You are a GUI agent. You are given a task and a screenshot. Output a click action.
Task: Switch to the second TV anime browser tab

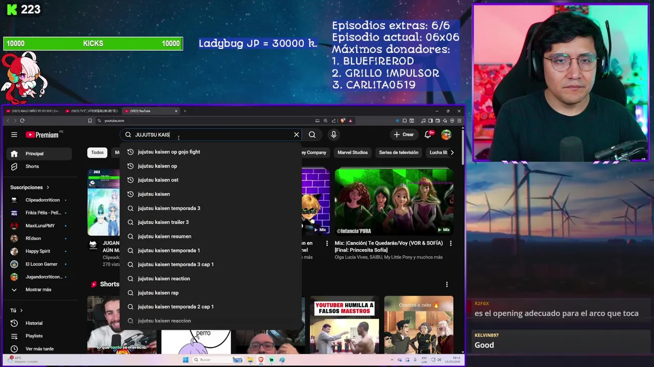click(x=92, y=111)
